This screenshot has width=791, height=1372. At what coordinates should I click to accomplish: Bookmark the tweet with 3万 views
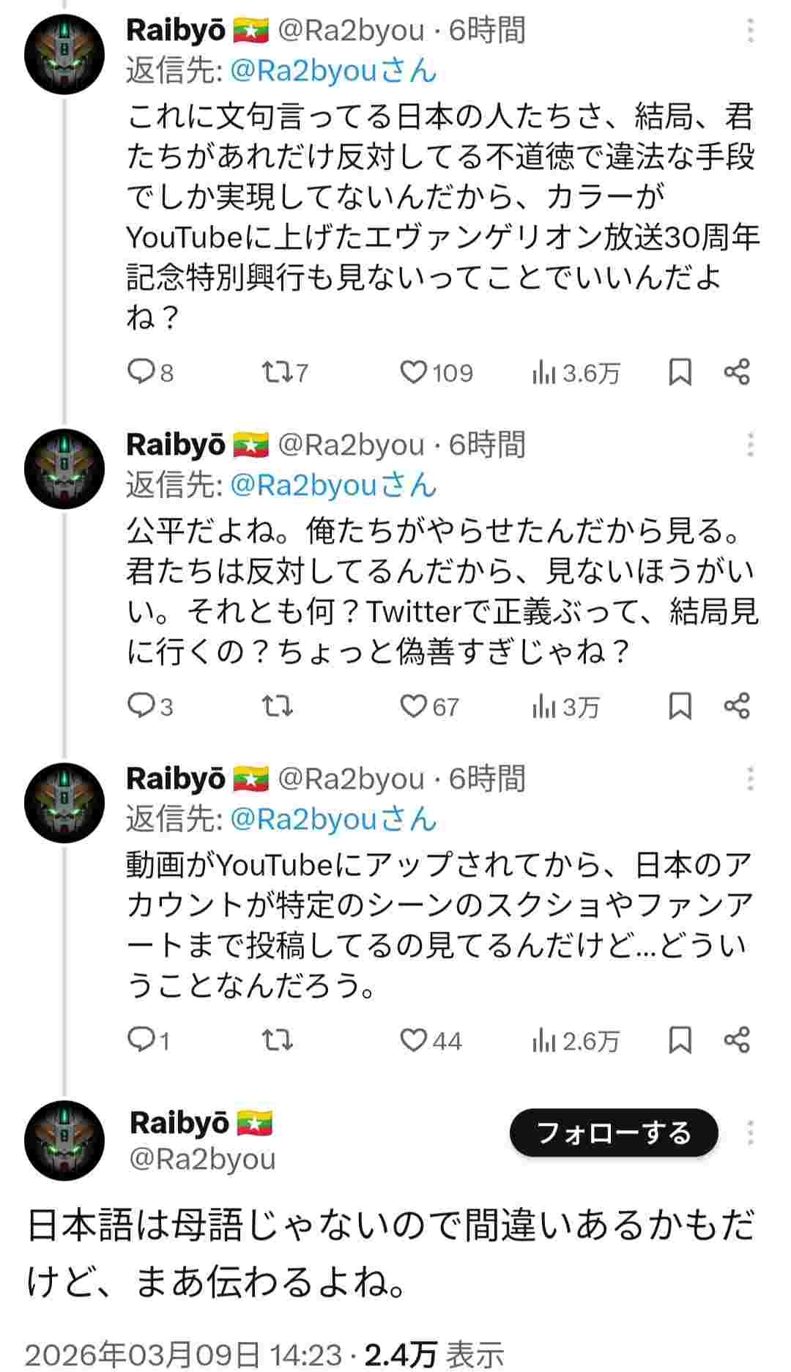coord(680,706)
